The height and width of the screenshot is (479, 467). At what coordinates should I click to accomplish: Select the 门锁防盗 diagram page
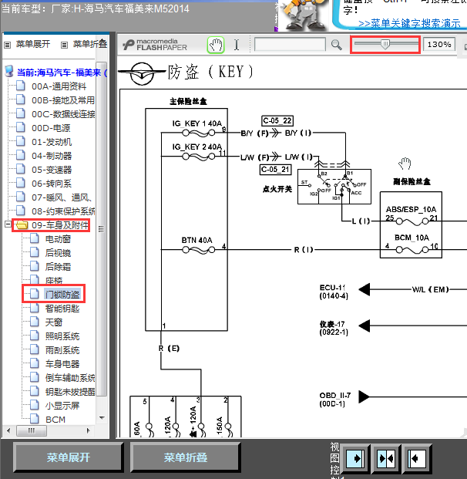[x=62, y=295]
